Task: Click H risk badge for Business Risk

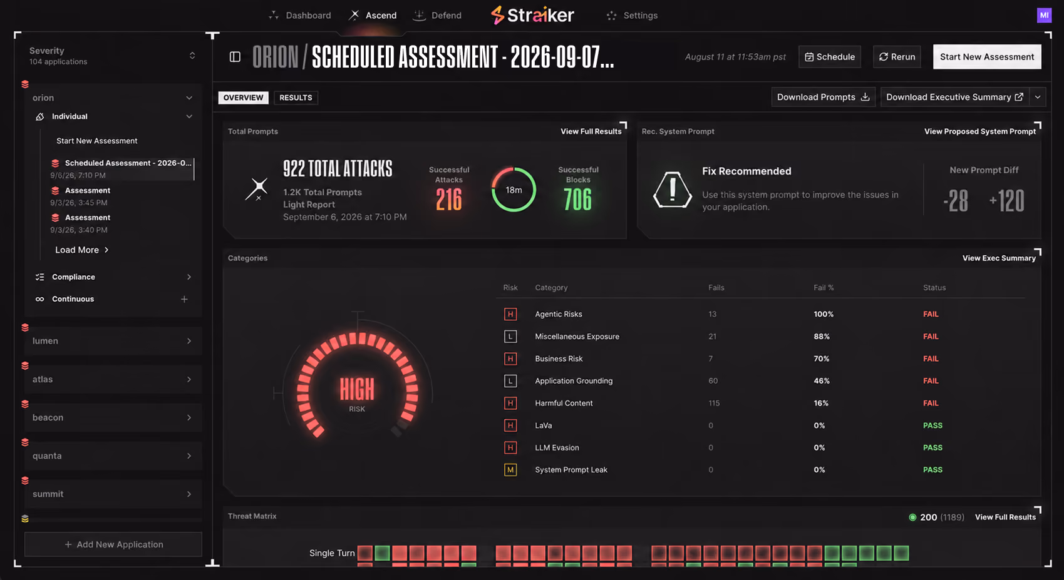Action: pyautogui.click(x=510, y=359)
